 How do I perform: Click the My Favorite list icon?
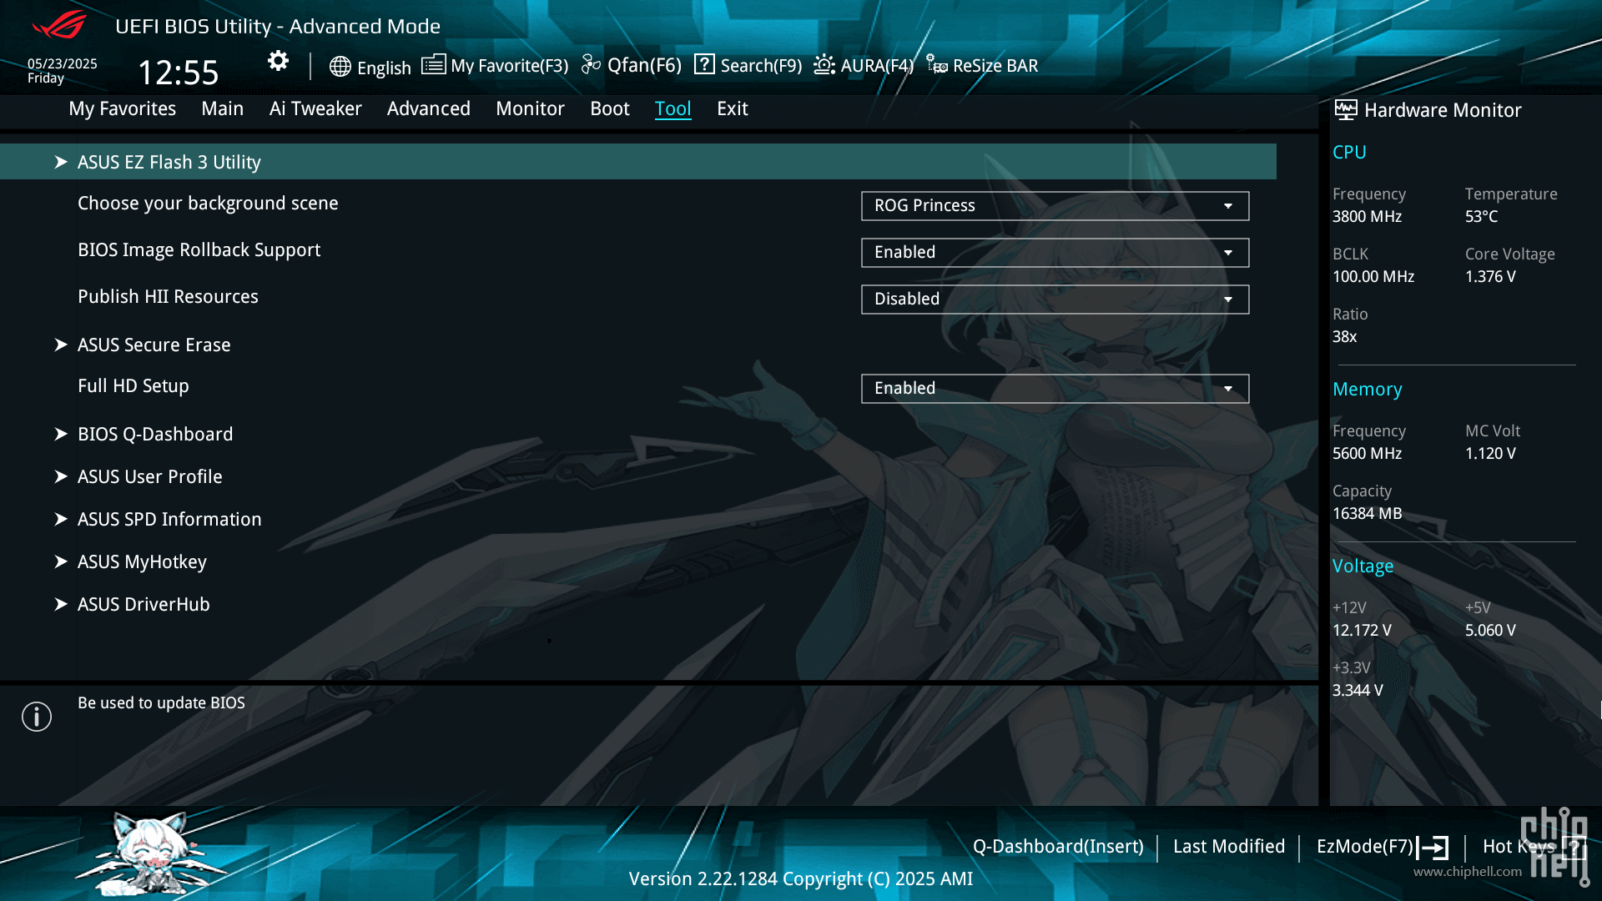[x=433, y=65]
